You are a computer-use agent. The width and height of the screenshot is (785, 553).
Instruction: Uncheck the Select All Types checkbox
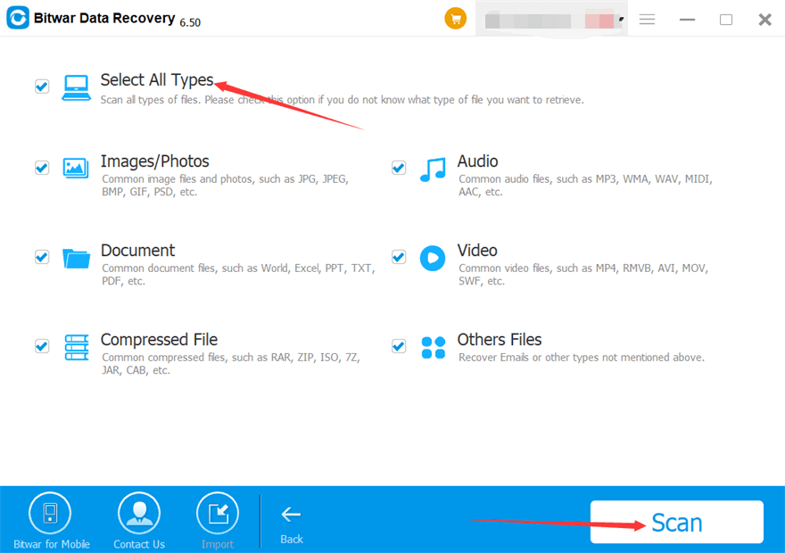tap(42, 87)
